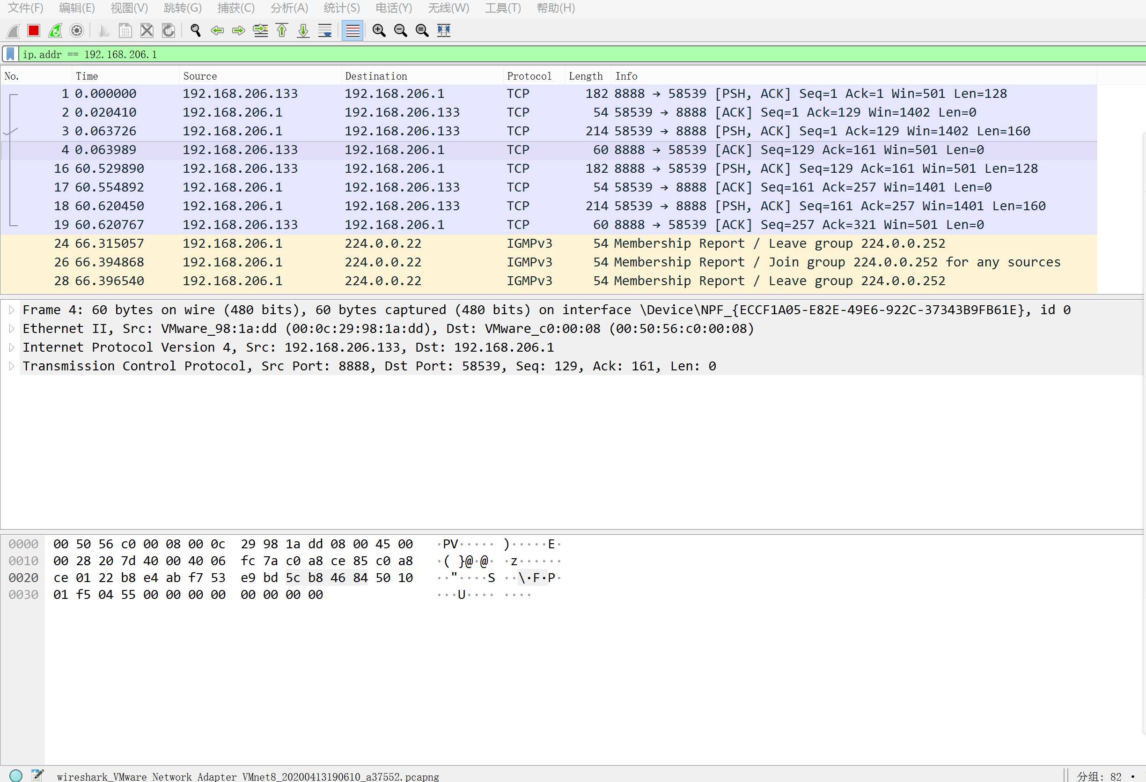Open find packet magnifier icon

click(195, 30)
